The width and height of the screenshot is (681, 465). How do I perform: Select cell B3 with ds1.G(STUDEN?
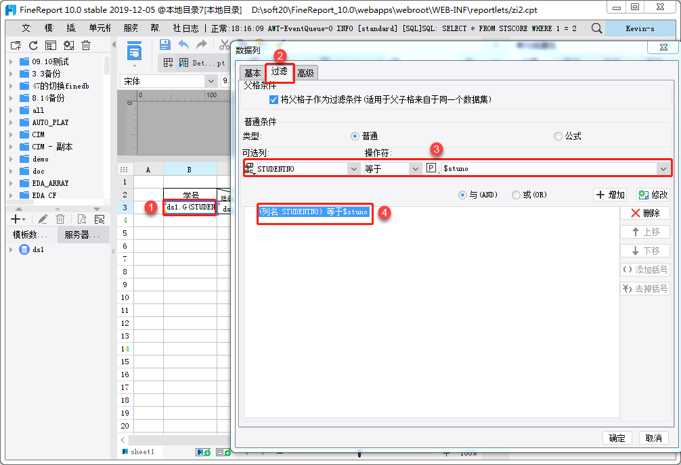(x=190, y=207)
